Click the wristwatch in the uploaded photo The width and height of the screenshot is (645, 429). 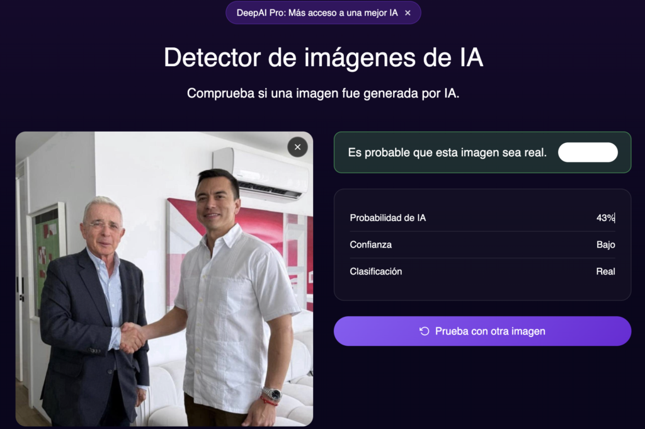pyautogui.click(x=272, y=394)
